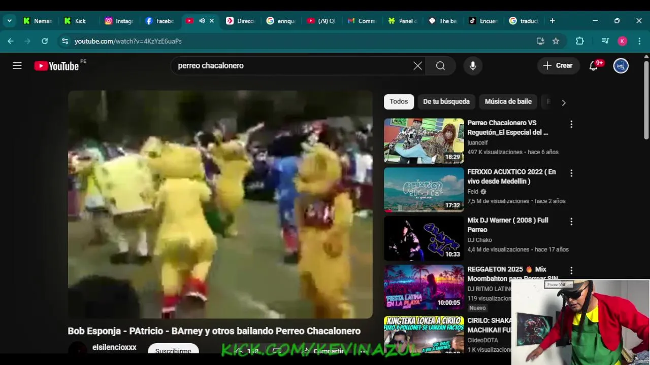Switch to the Panel tab

[403, 21]
